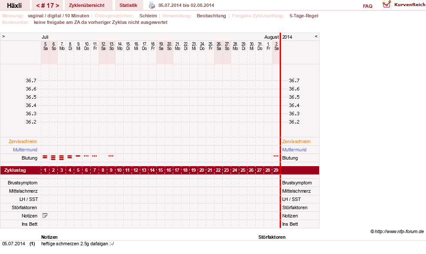Click the Juli month label

point(45,37)
